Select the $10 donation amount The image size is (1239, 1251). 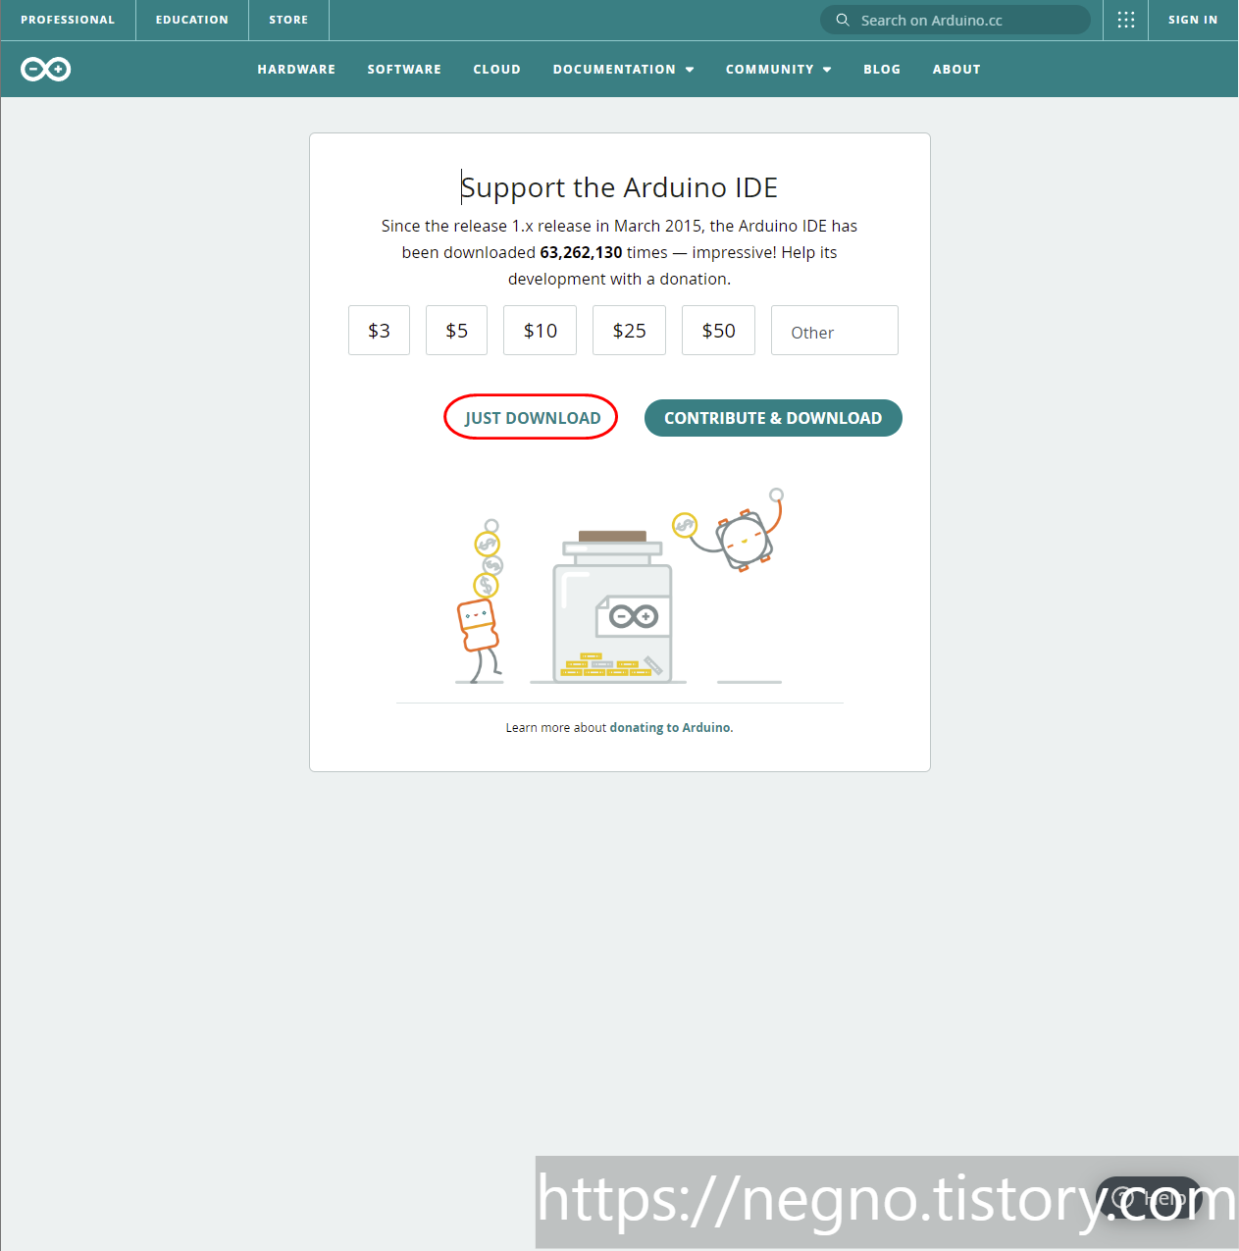(540, 331)
